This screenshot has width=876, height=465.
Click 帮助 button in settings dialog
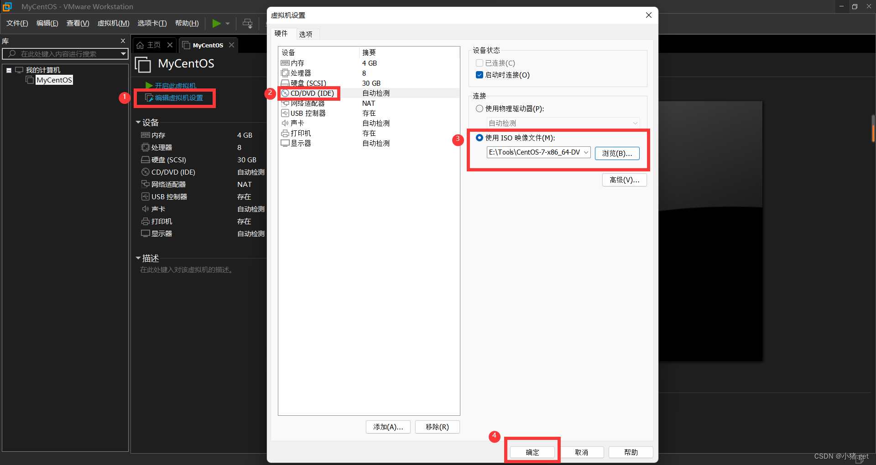(631, 452)
